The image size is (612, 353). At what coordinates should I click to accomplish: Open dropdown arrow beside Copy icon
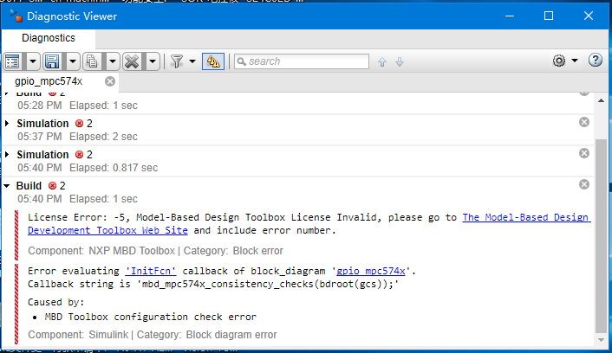coord(113,61)
